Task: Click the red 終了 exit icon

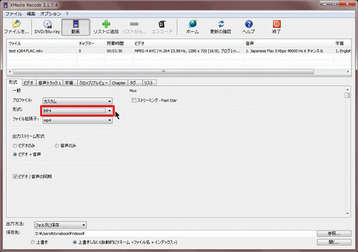Action: [276, 27]
